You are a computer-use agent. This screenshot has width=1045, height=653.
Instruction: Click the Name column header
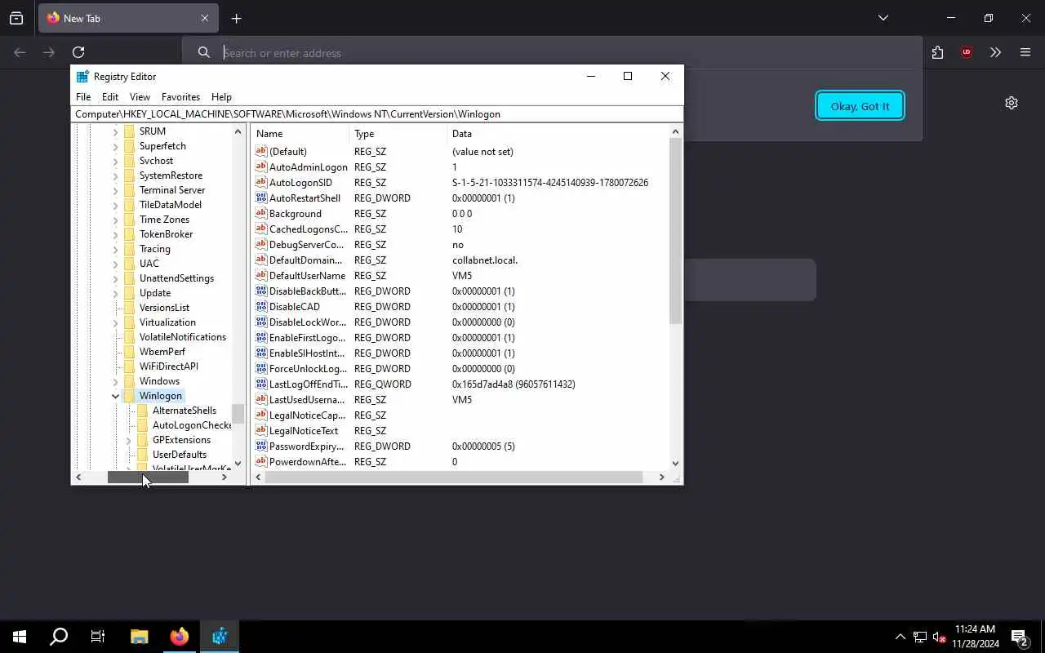tap(300, 134)
